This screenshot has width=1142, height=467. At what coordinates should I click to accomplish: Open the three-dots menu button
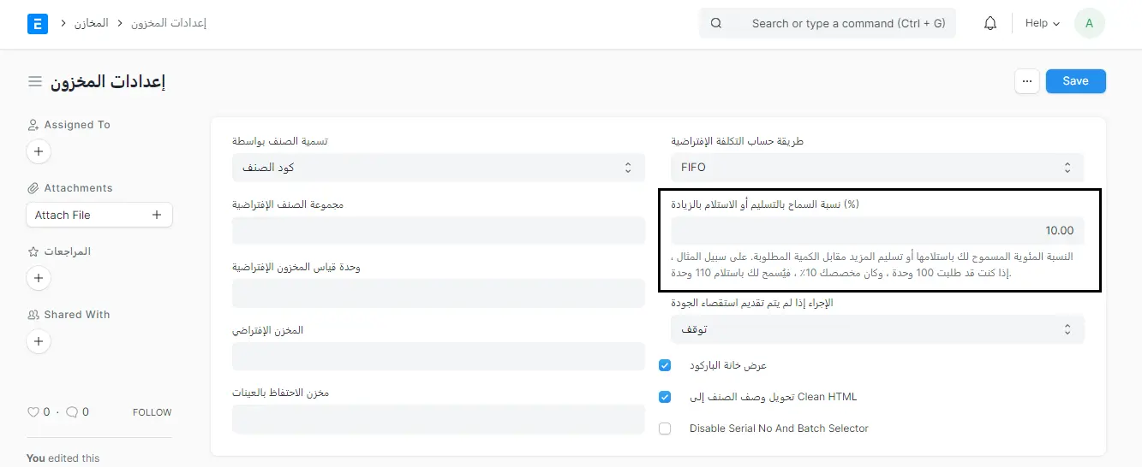(1027, 81)
